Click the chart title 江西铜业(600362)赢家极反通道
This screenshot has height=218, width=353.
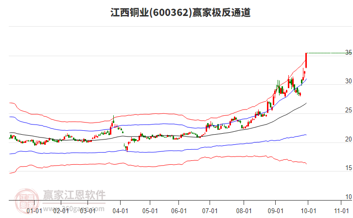(180, 13)
